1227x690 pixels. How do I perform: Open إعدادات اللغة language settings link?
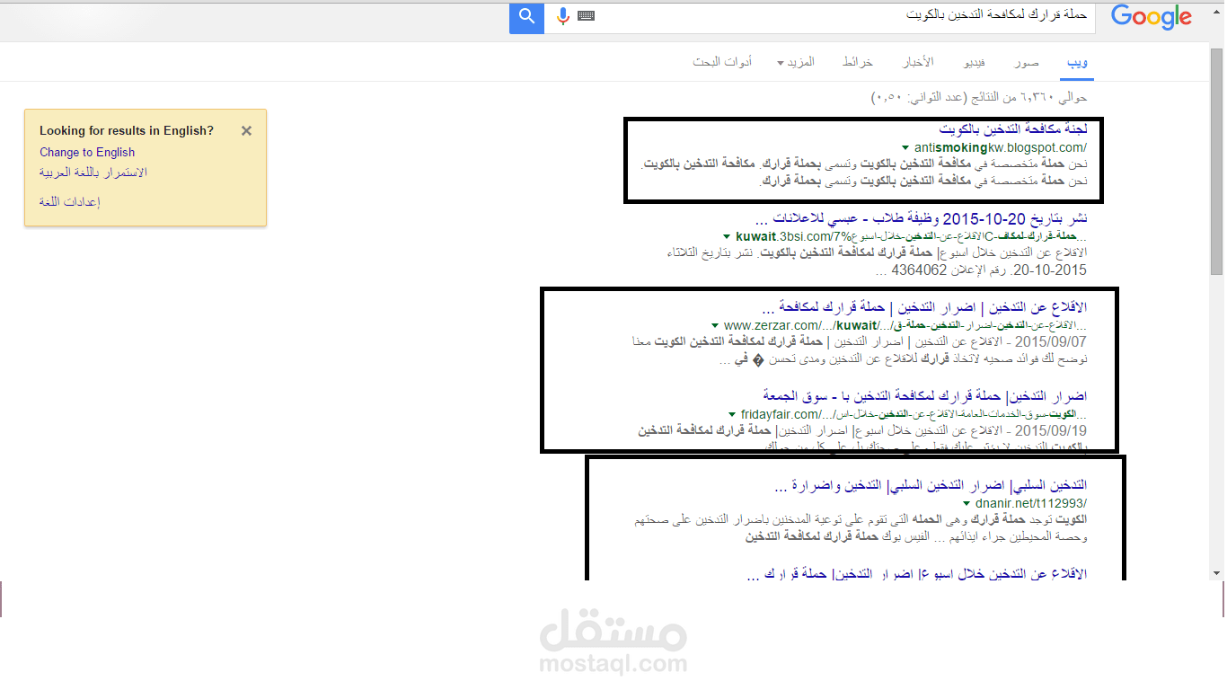[70, 201]
